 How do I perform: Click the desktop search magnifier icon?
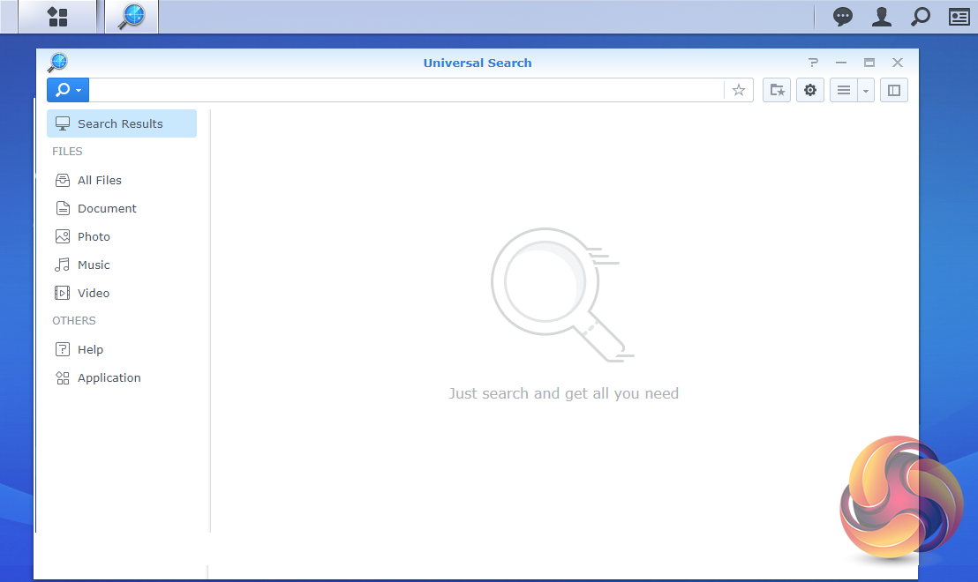point(920,17)
